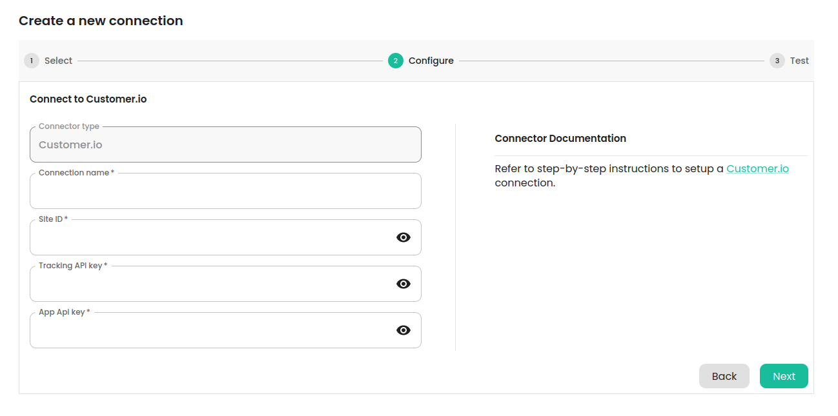The image size is (838, 416).
Task: Click the step 3 number circle
Action: pos(777,61)
